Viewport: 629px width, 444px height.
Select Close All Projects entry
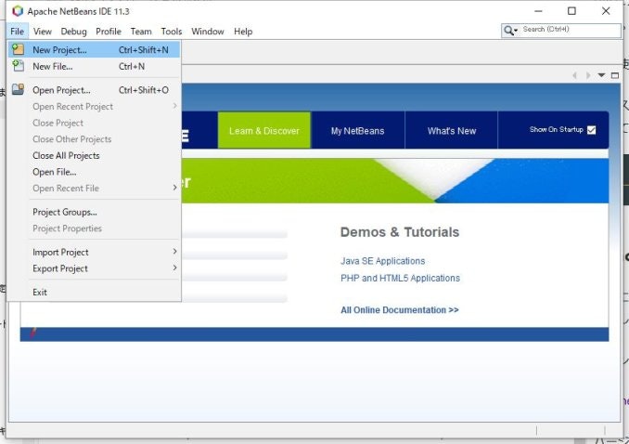(94, 155)
